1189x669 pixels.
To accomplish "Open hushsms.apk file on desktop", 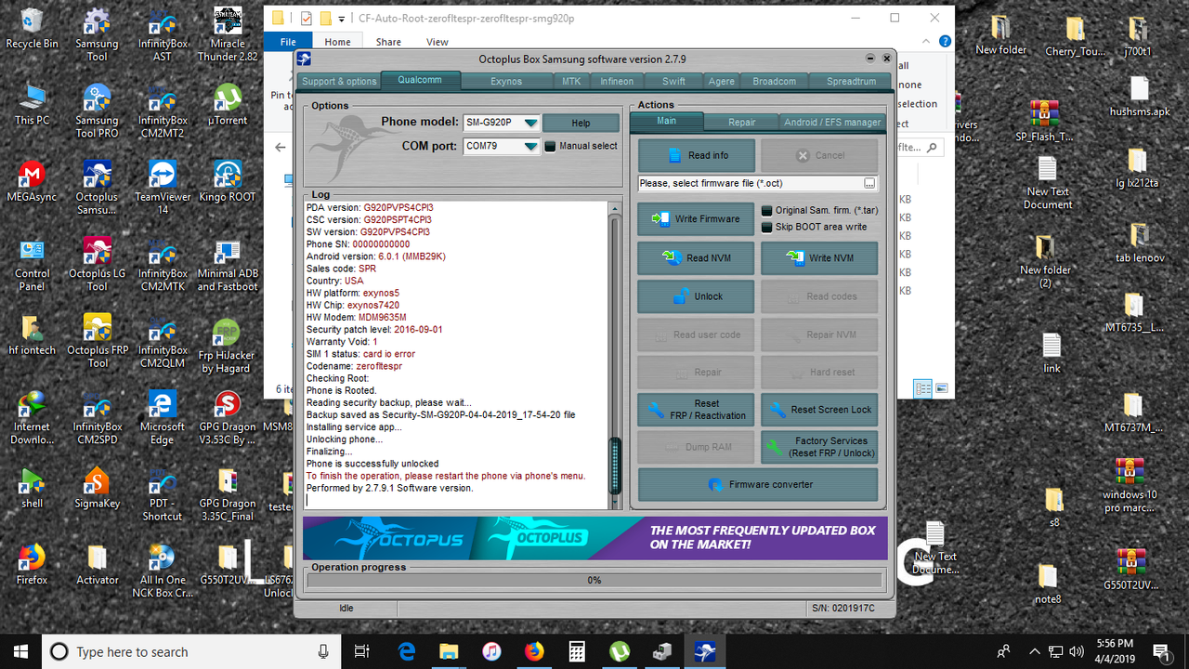I will point(1140,96).
